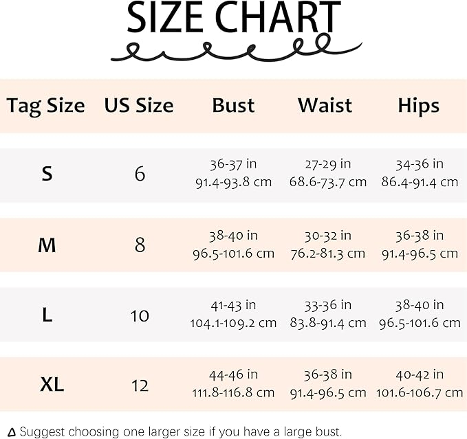
Task: Click the 38-40 in hips measurement for L
Action: 420,305
